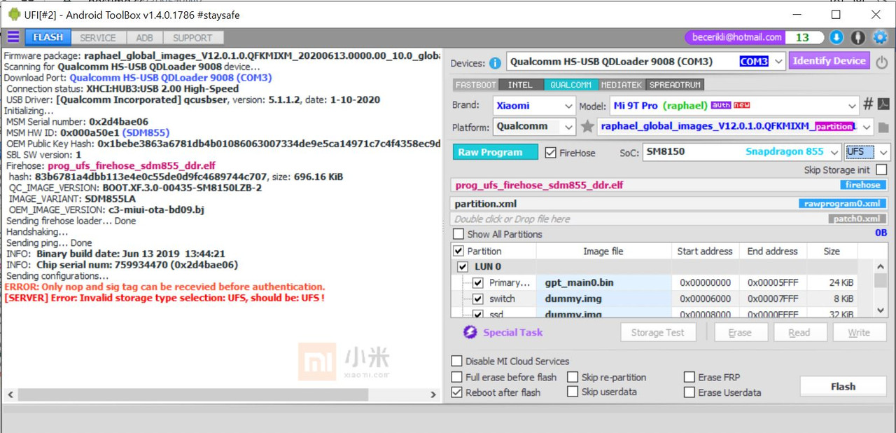Click the gpt_main0.bin image file cell
The image size is (896, 433).
coord(603,283)
